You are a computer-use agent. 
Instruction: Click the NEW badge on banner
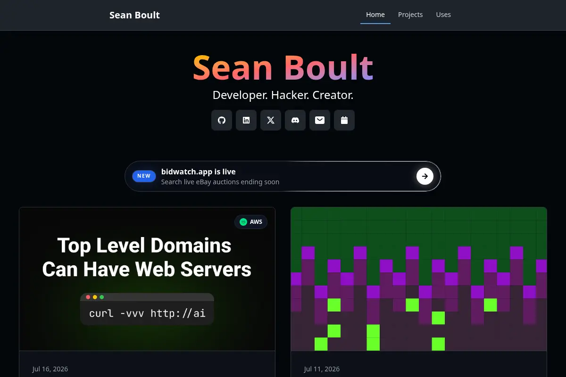point(144,176)
